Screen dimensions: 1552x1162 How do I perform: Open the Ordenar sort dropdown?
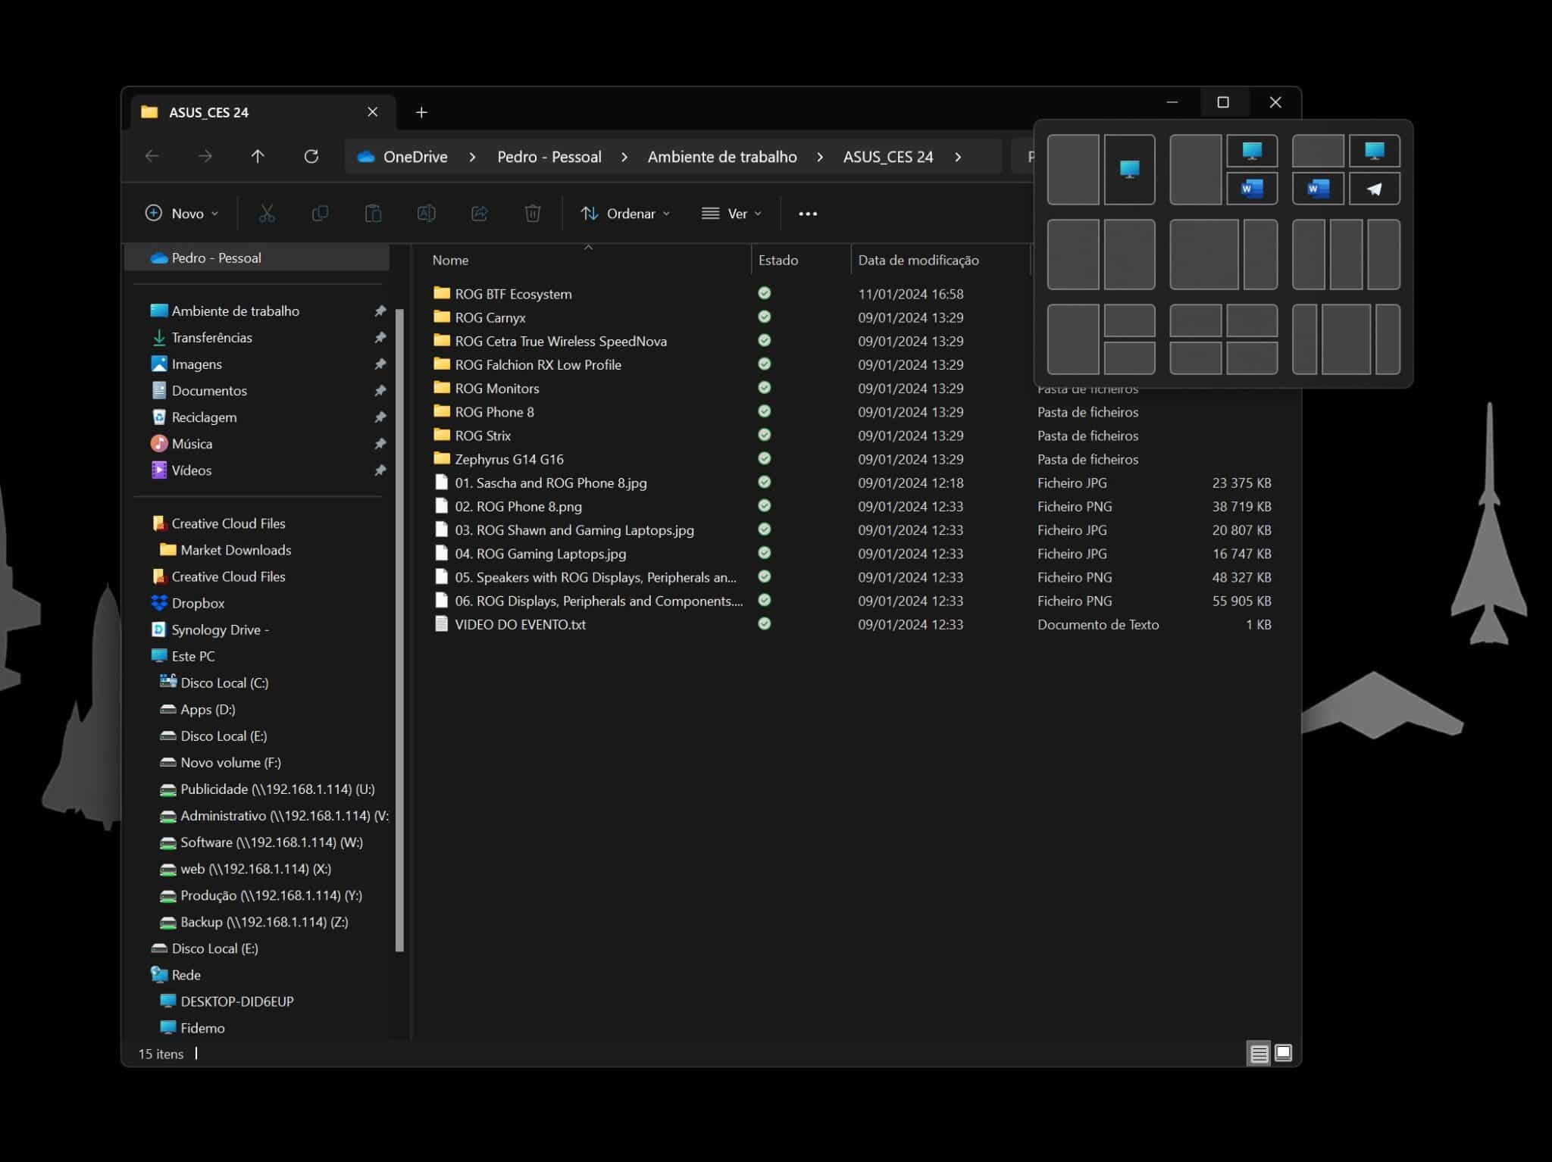tap(625, 214)
